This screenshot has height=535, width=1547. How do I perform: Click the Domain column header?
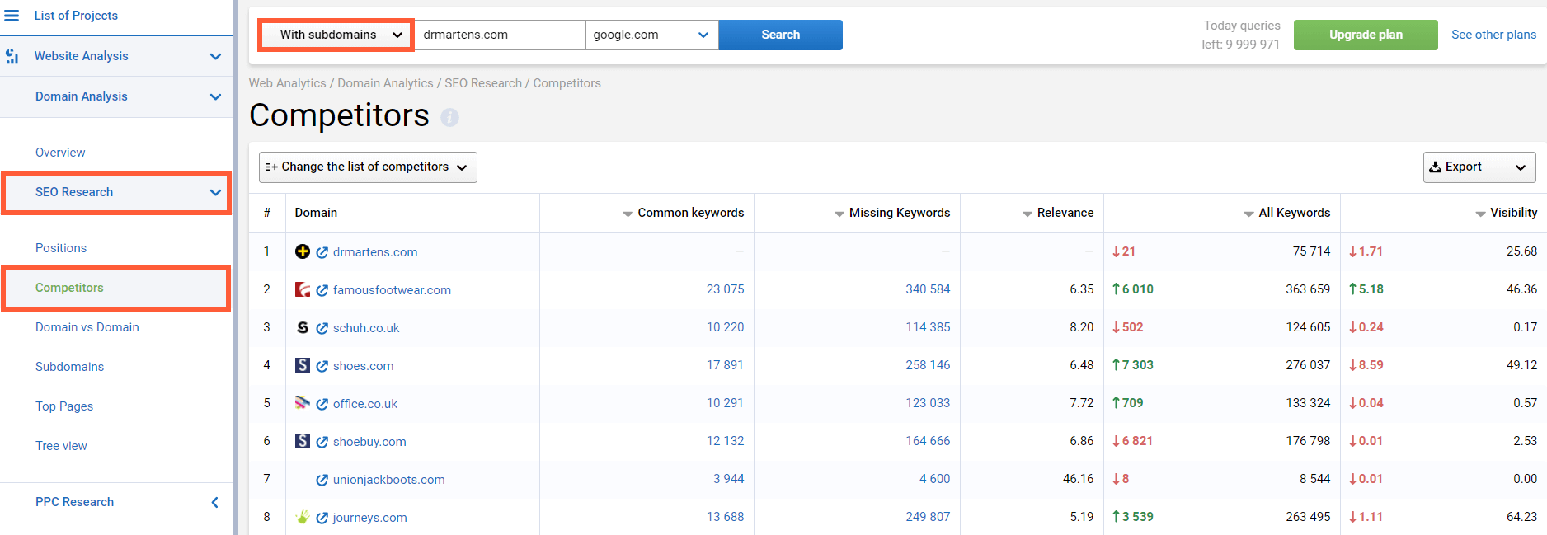point(316,213)
